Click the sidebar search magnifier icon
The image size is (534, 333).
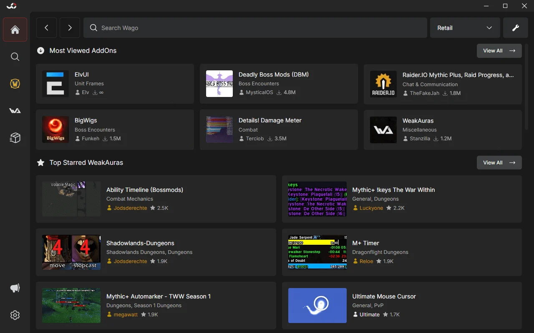15,57
